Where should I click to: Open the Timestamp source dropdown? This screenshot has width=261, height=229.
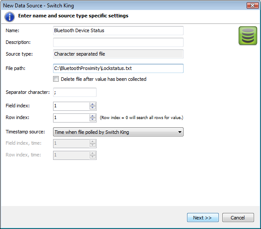[118, 132]
